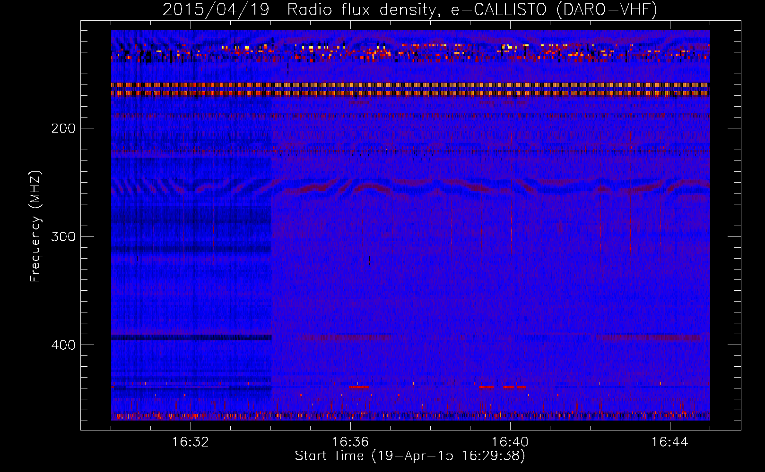Select the 400 frequency tick label
The image size is (765, 472).
pyautogui.click(x=63, y=345)
